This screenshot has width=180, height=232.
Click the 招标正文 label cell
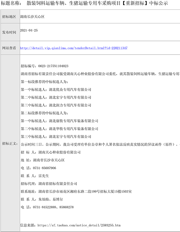10,143
